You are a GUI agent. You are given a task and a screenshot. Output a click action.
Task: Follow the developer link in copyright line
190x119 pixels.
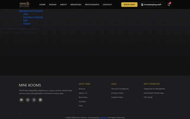[x=103, y=118]
